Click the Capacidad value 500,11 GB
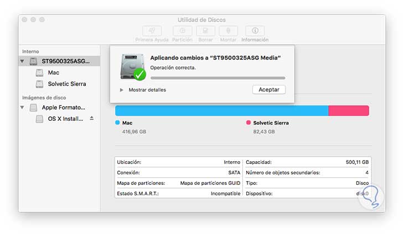Screen dimensions: 404x234 click(357, 162)
